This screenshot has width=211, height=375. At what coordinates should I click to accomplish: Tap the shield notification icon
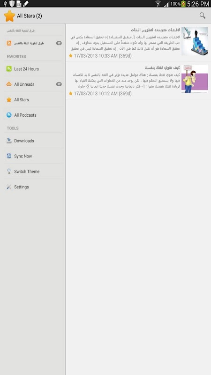click(12, 4)
